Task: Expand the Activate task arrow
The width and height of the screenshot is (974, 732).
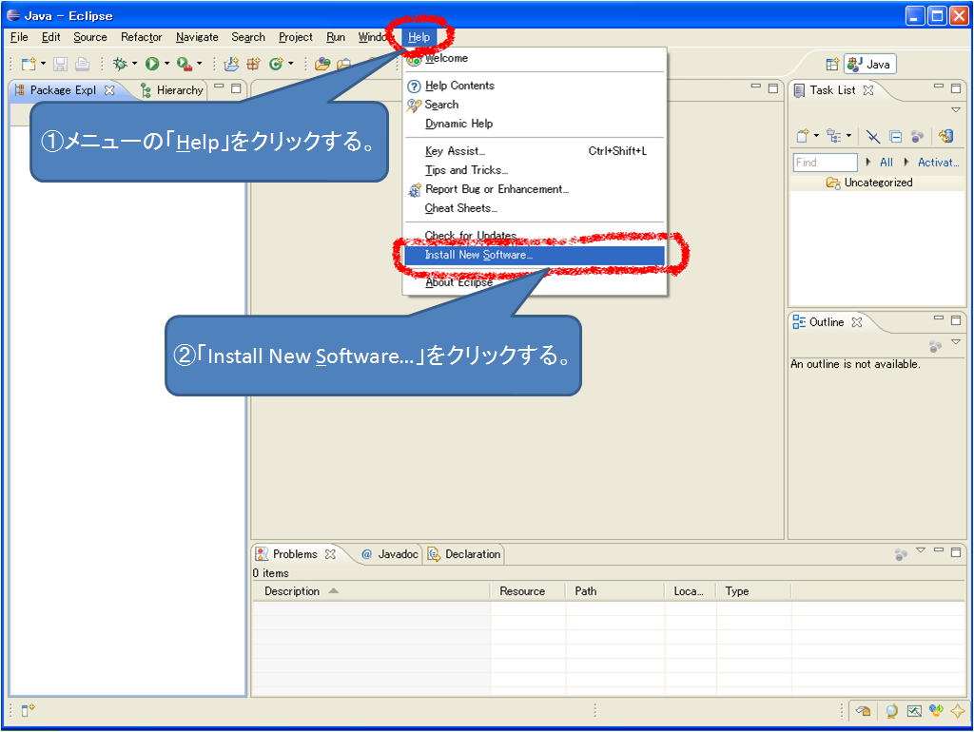Action: click(906, 162)
